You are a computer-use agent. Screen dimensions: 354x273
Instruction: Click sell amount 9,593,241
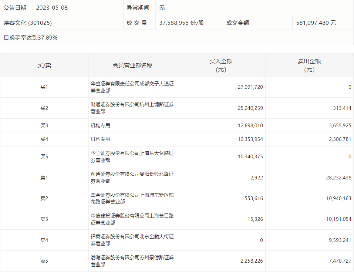(x=340, y=240)
